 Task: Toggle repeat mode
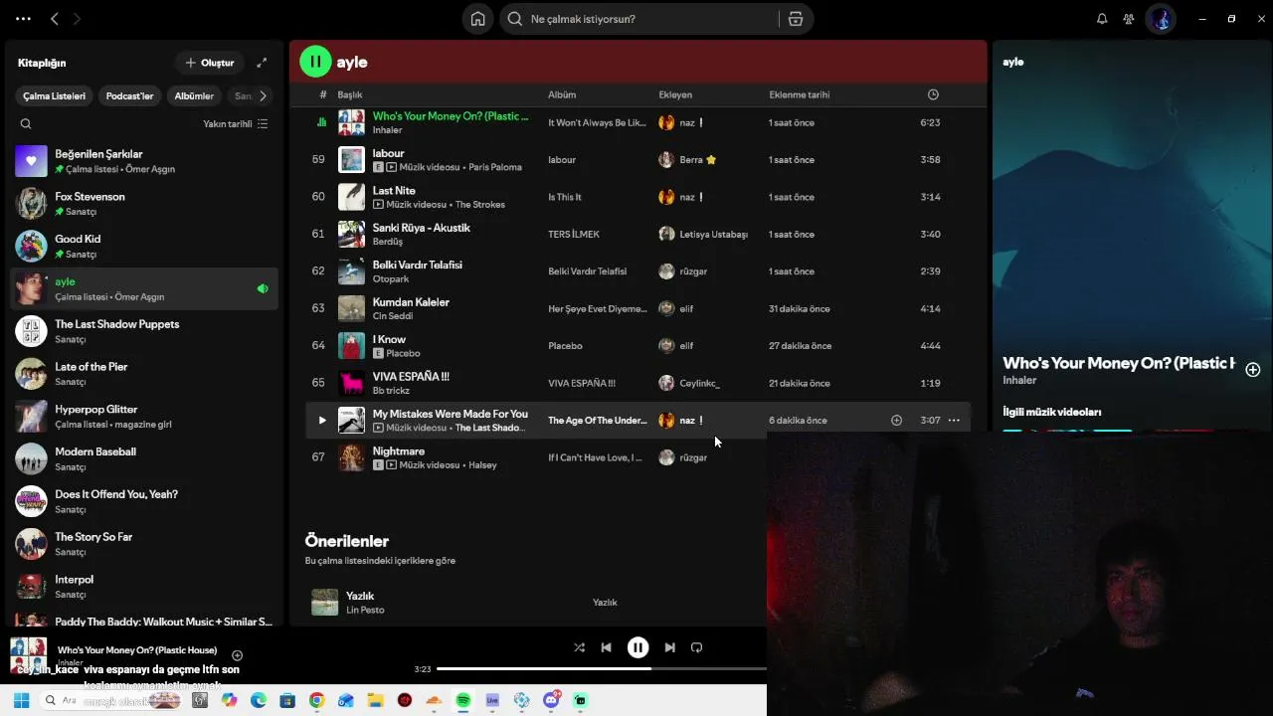pos(696,647)
